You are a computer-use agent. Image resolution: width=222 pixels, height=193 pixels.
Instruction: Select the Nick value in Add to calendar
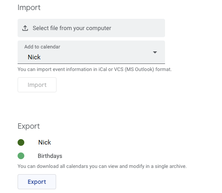coord(34,57)
